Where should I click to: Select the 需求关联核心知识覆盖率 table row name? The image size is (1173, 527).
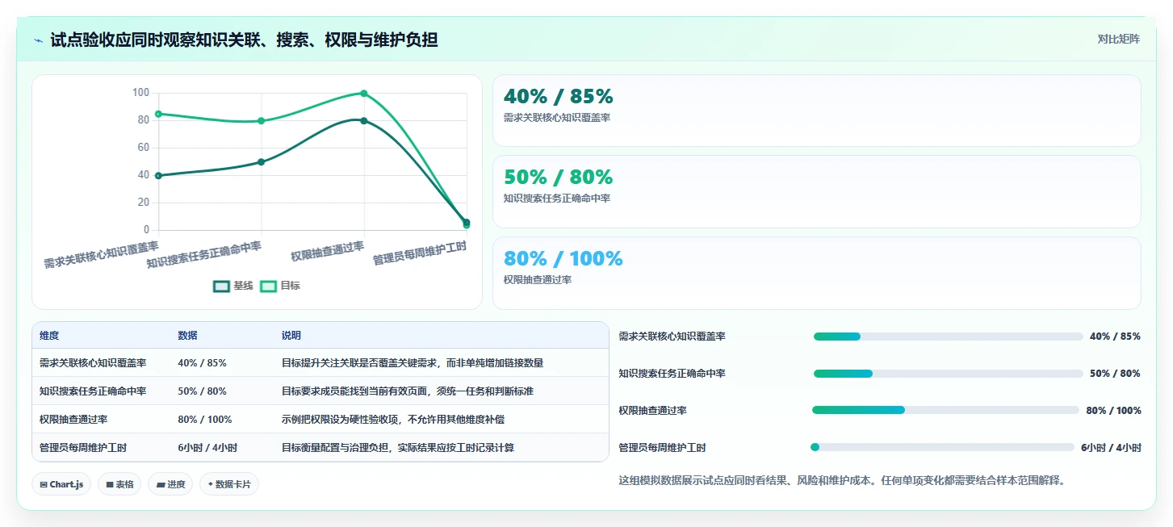click(93, 363)
